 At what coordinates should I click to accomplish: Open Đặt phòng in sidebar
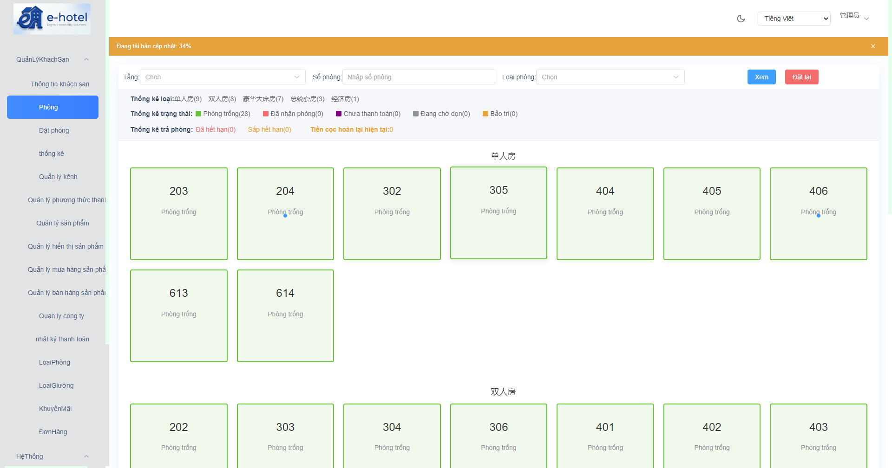tap(54, 130)
